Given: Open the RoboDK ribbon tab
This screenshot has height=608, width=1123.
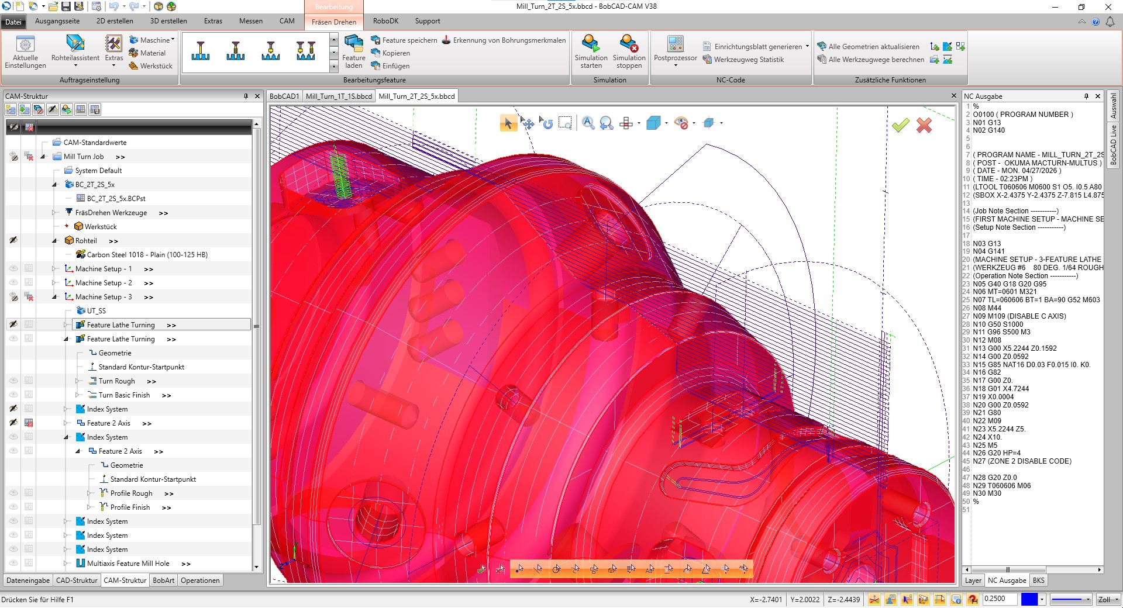Looking at the screenshot, I should click(385, 21).
